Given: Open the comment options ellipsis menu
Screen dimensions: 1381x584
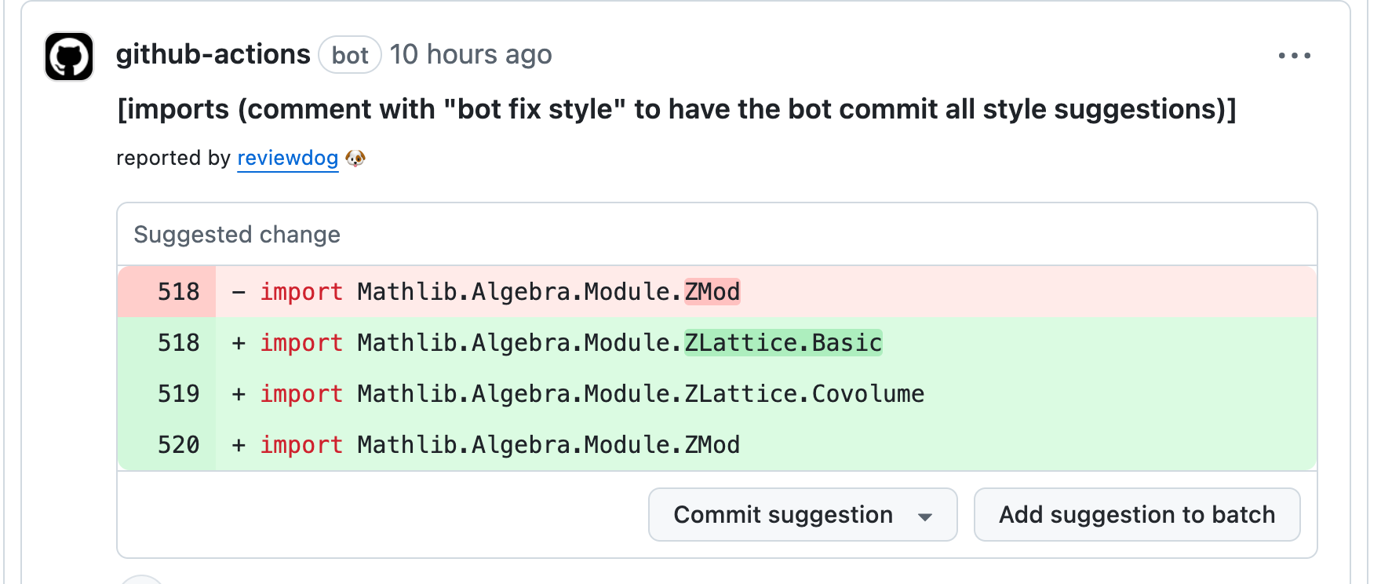Looking at the screenshot, I should pyautogui.click(x=1294, y=56).
